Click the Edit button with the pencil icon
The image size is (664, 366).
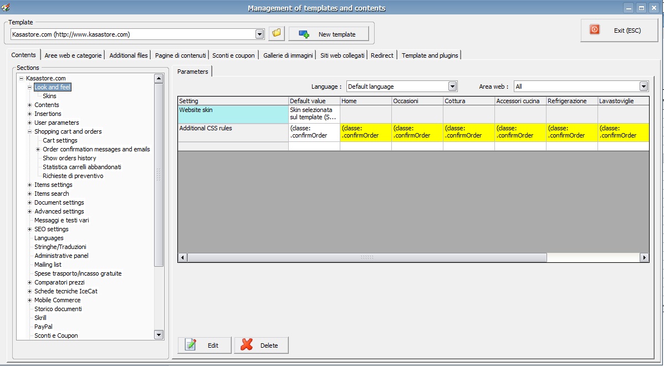205,345
